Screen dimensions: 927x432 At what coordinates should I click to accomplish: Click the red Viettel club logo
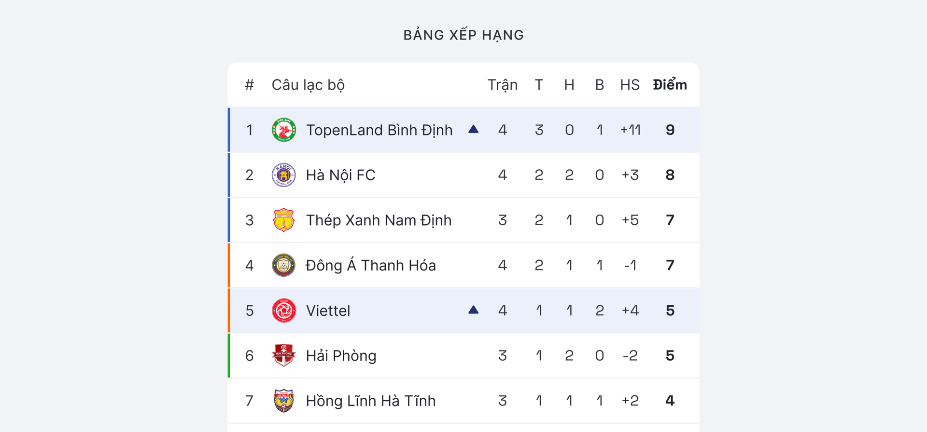pos(283,310)
